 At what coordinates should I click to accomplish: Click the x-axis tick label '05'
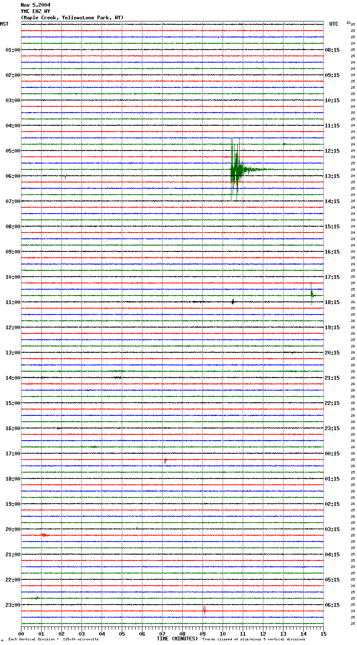click(x=122, y=634)
